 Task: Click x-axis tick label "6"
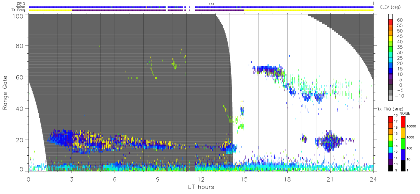[x=115, y=179]
